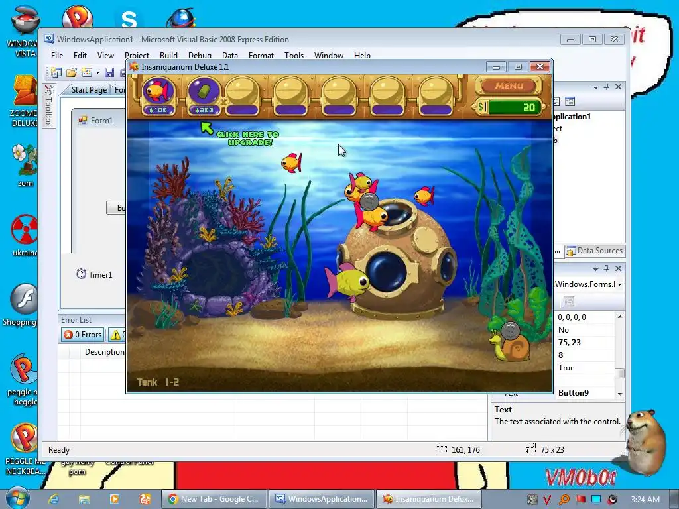
Task: Launch Internet Explorer from the taskbar
Action: coord(53,499)
